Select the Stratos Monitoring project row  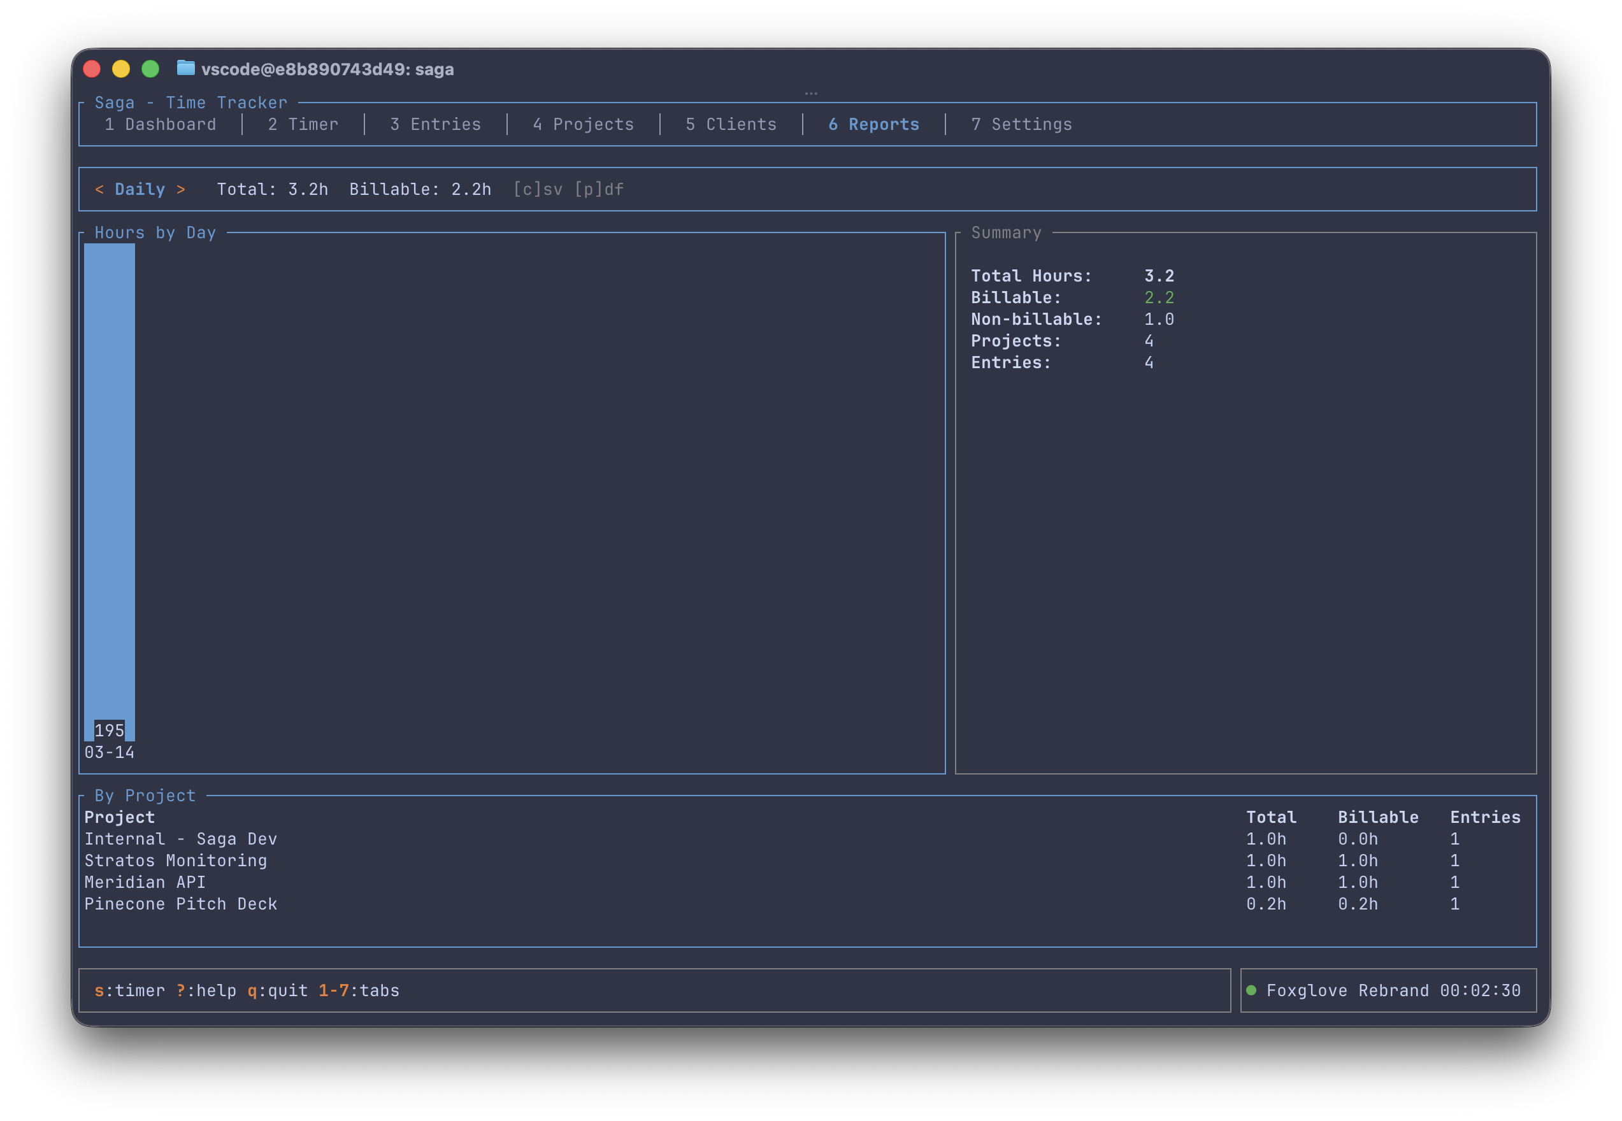176,860
